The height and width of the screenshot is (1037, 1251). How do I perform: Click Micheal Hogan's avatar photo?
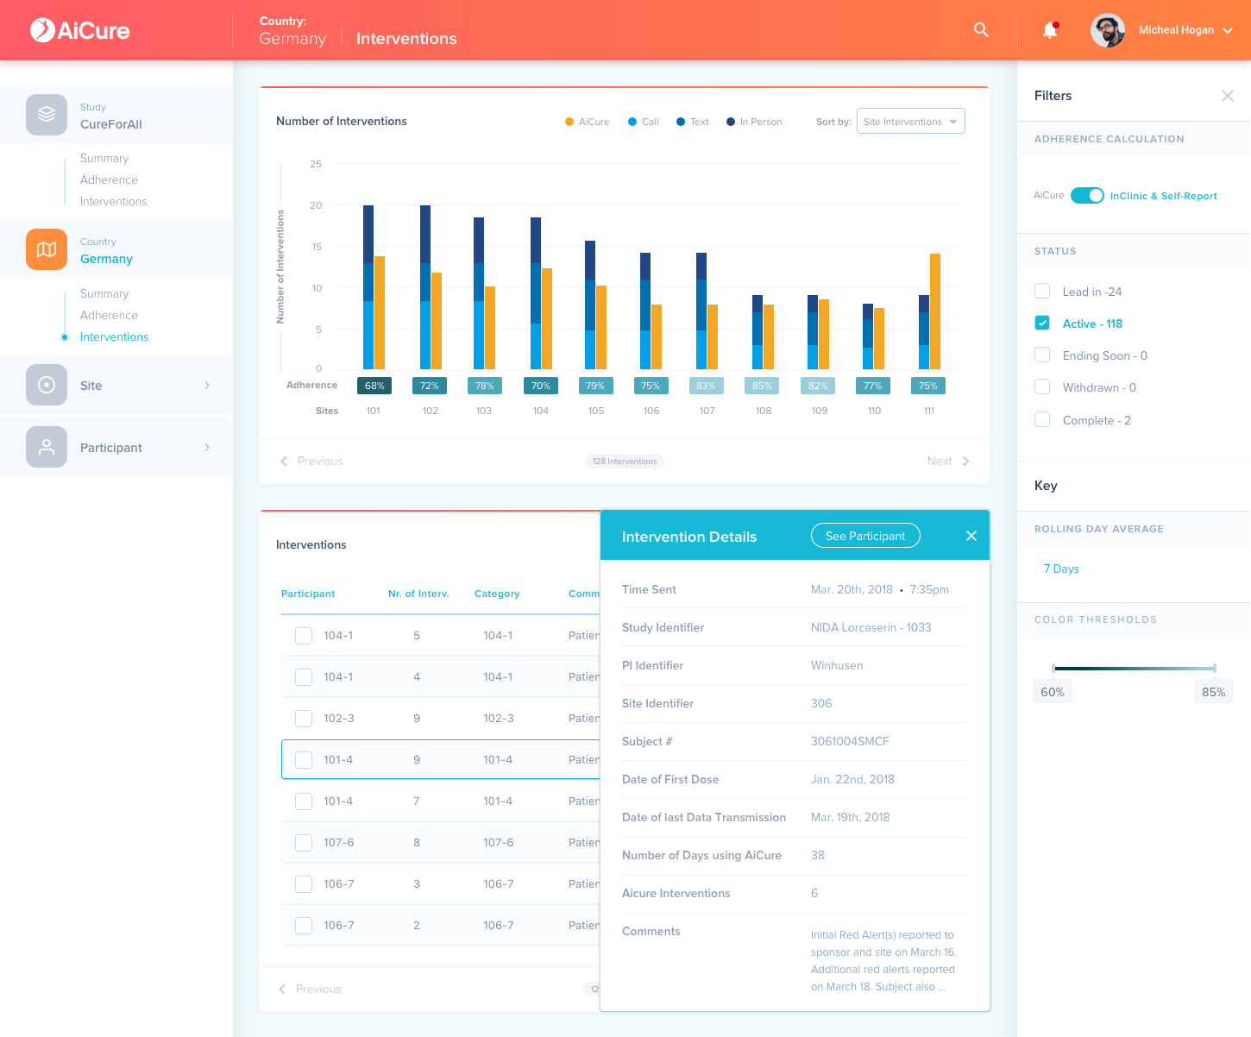(x=1108, y=30)
